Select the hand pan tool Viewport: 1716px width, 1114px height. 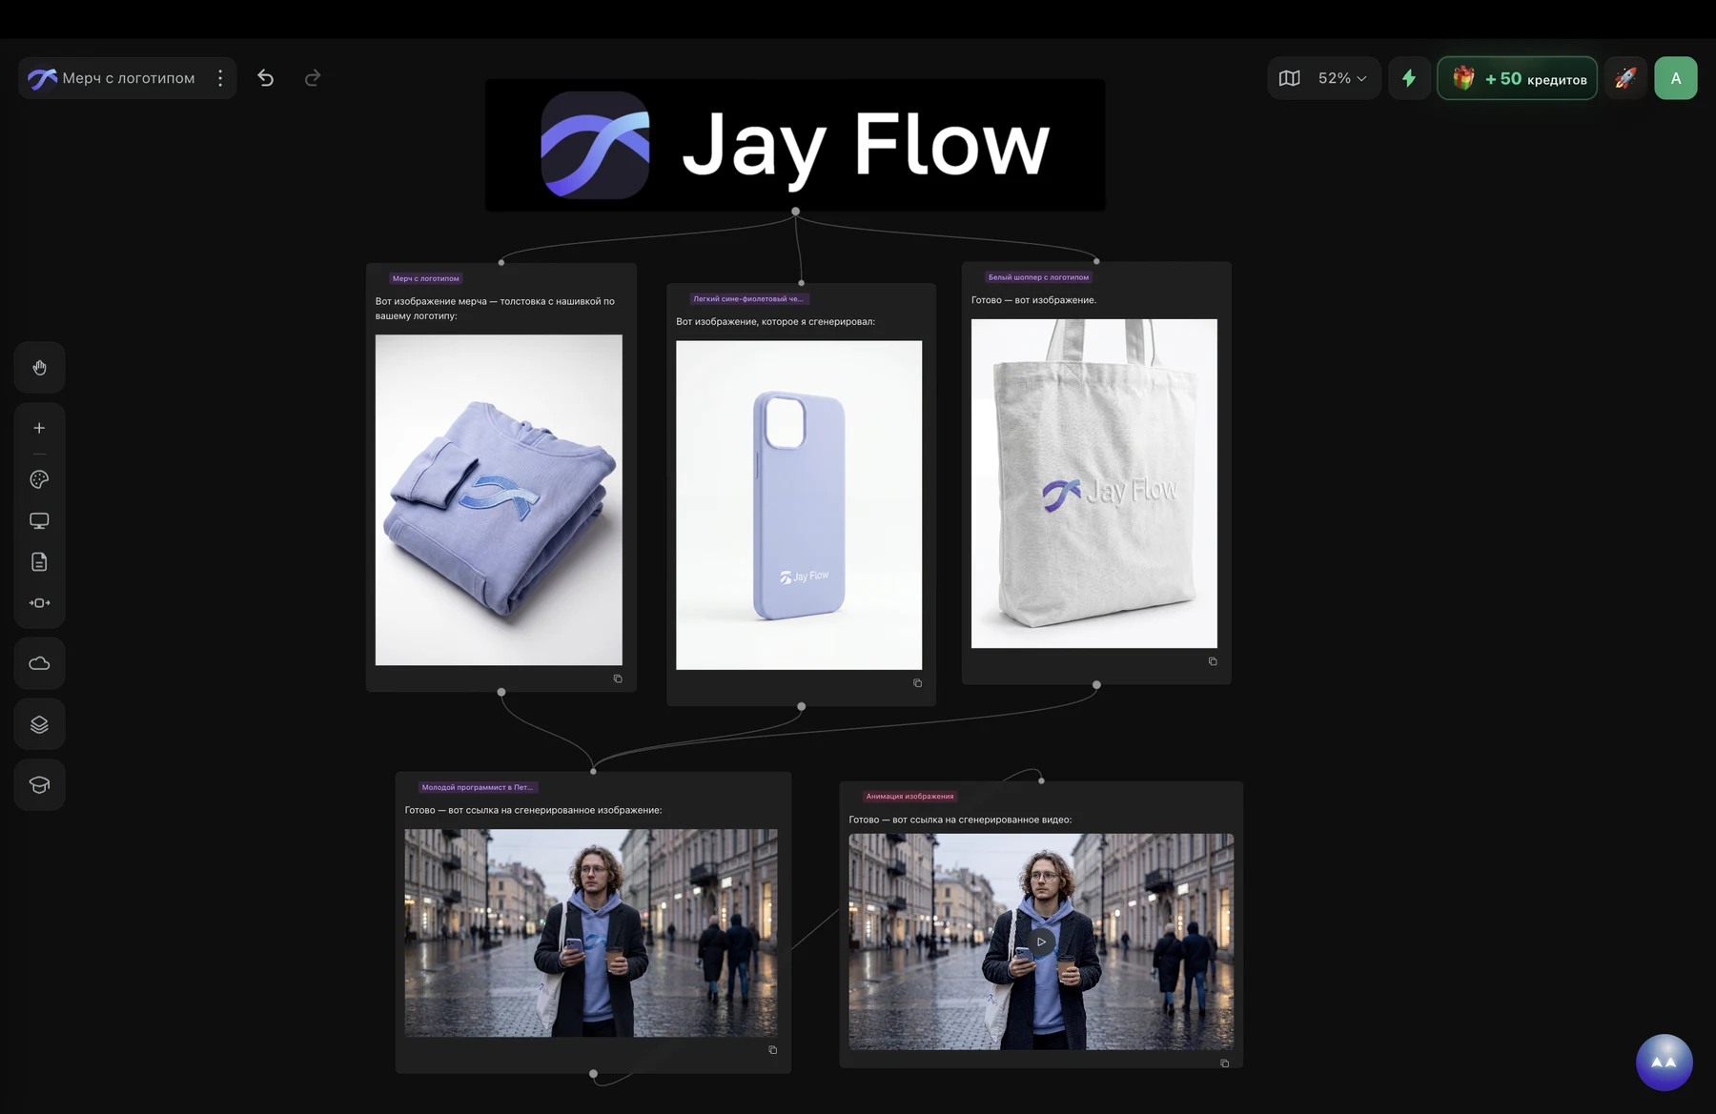[x=39, y=368]
